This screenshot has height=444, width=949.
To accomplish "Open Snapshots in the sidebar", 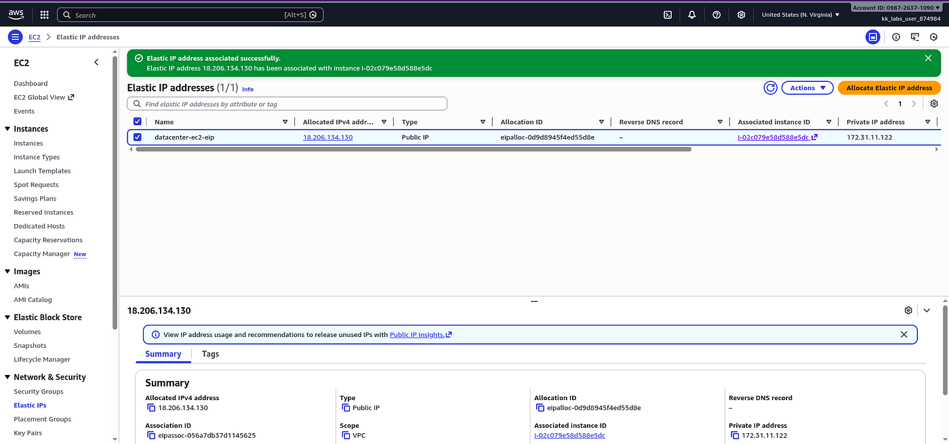I will point(30,345).
